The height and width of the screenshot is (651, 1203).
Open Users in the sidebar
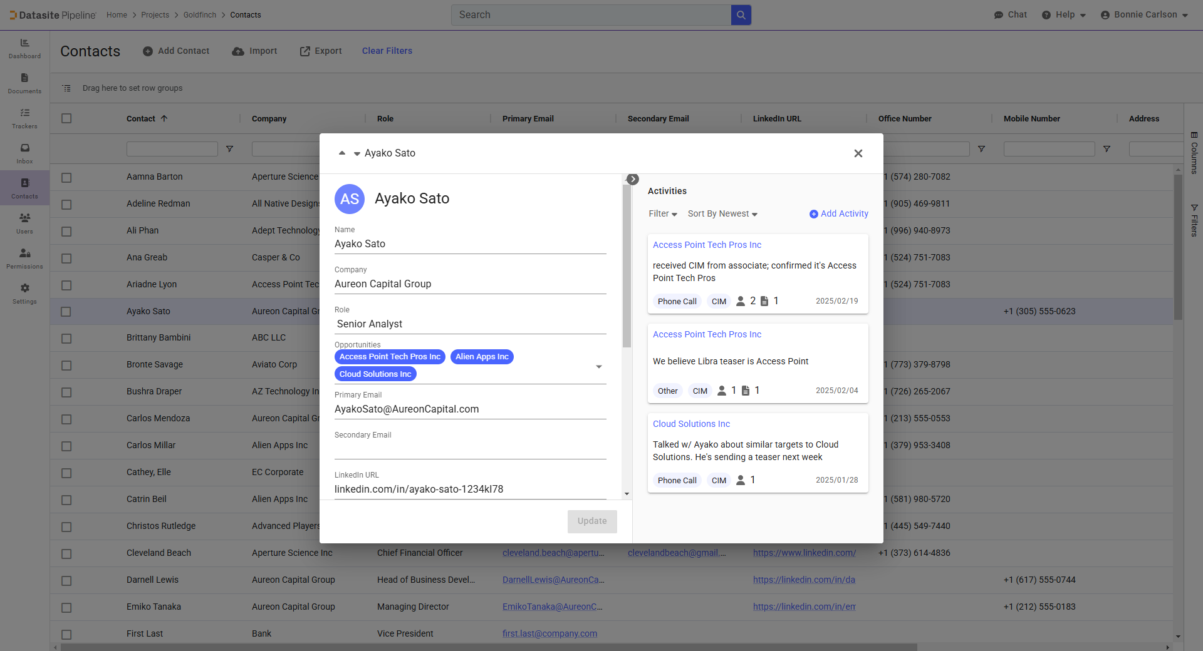pos(24,223)
